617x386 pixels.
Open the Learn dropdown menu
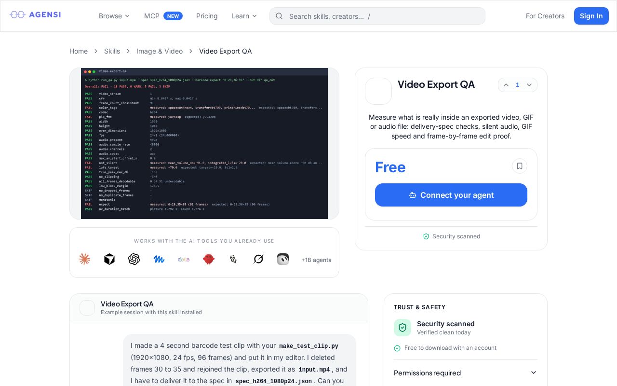click(x=244, y=16)
